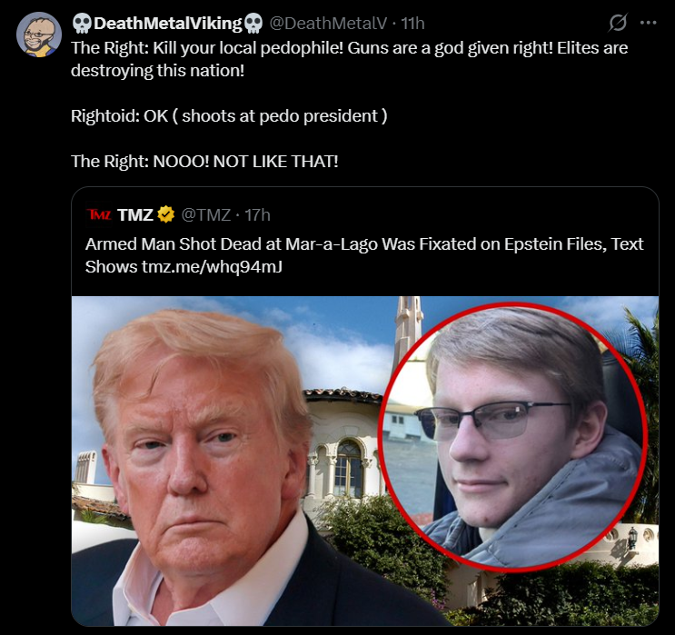Click the TMZ display name
This screenshot has height=635, width=675.
[x=135, y=214]
